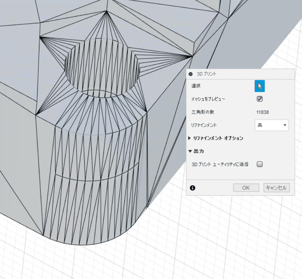
Task: Click the blue selection arrow button
Action: [x=260, y=86]
